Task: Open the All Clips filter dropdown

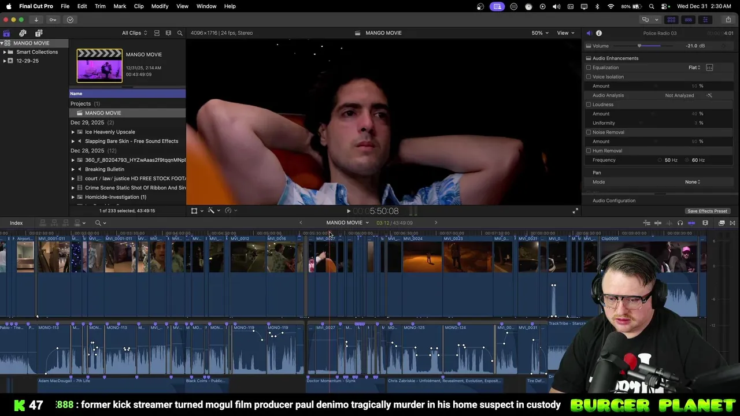Action: (x=135, y=33)
